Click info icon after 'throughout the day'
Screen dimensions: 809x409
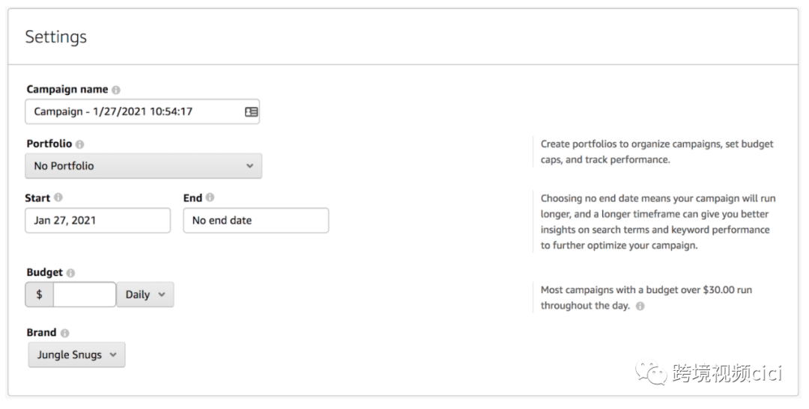(x=640, y=306)
